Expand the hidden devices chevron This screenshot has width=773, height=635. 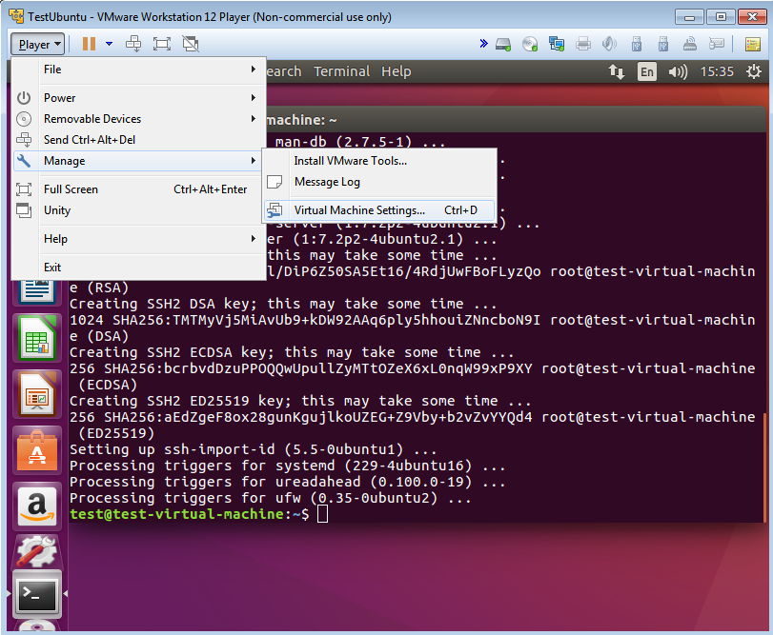coord(483,44)
